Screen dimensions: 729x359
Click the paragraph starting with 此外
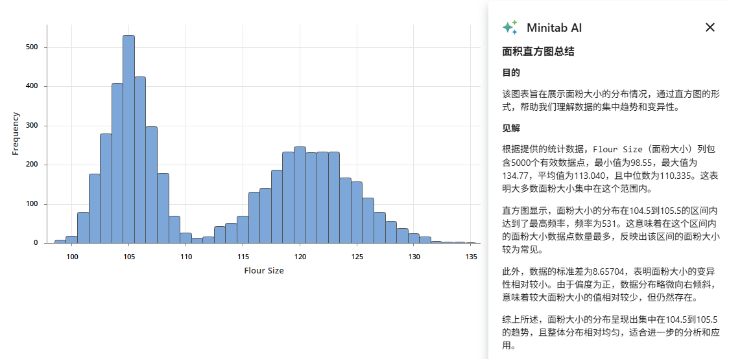[611, 284]
